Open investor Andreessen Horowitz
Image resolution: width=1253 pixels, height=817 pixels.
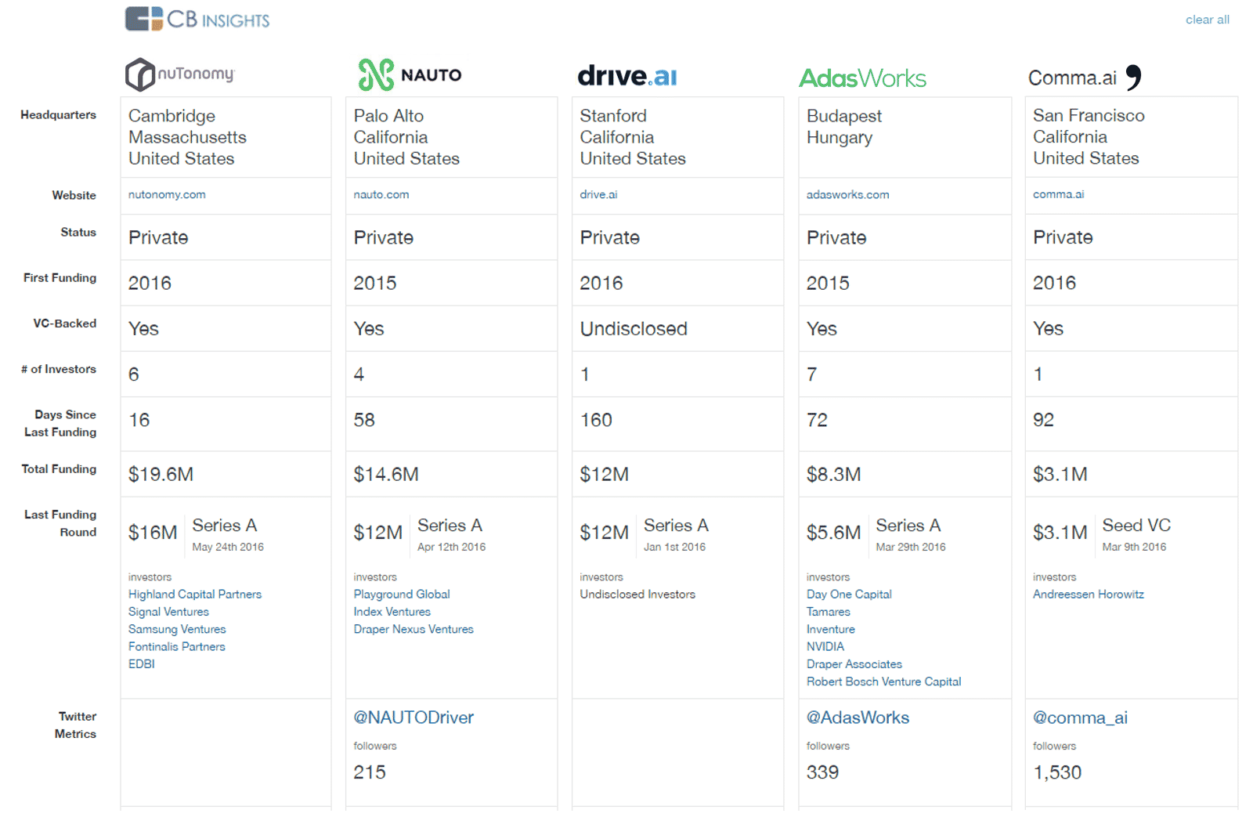point(1088,595)
